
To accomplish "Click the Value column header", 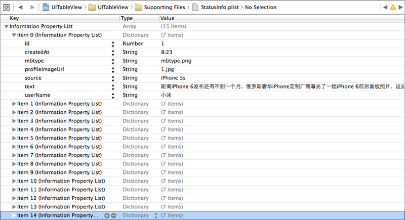I will [x=167, y=18].
